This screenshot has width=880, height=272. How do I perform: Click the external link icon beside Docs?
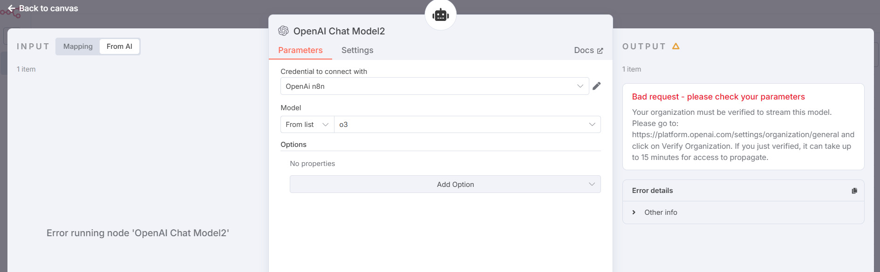tap(600, 51)
